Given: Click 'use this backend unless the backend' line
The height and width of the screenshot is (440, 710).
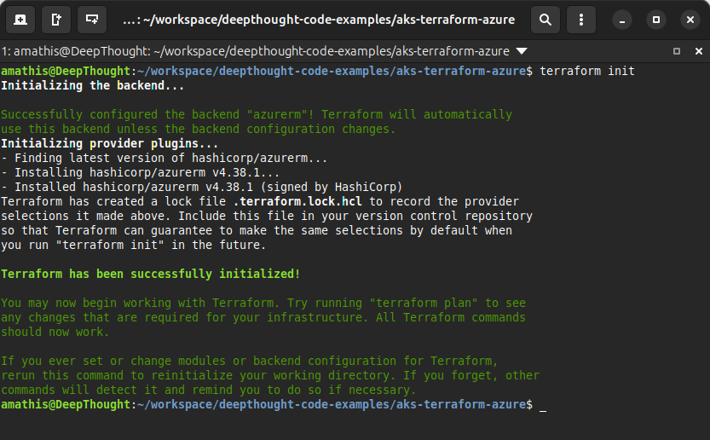Looking at the screenshot, I should coord(199,129).
